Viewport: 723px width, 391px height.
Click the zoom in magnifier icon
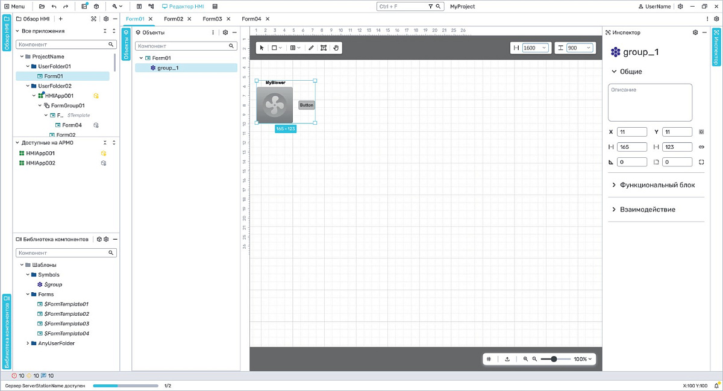pos(525,359)
